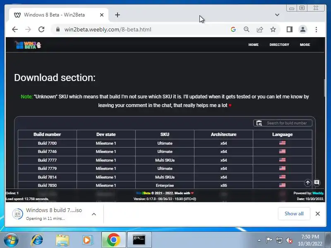Click the Google icon in address bar
Image resolution: width=331 pixels, height=248 pixels.
click(x=233, y=29)
